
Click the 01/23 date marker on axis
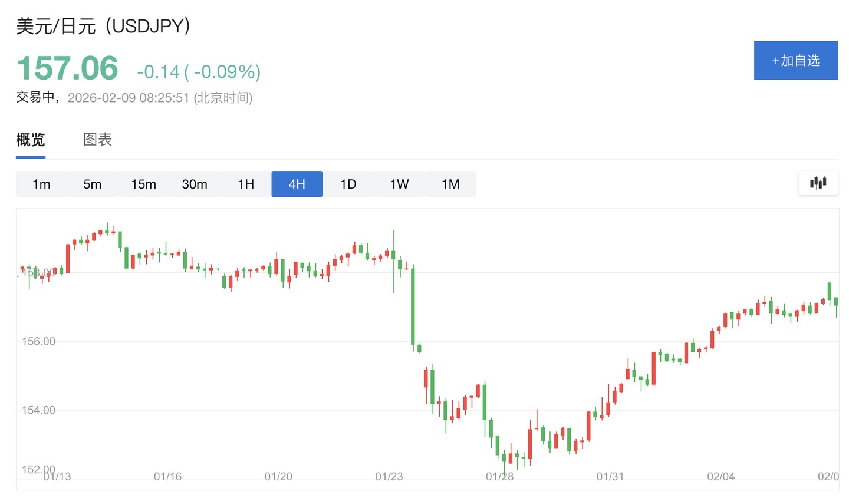(x=389, y=476)
